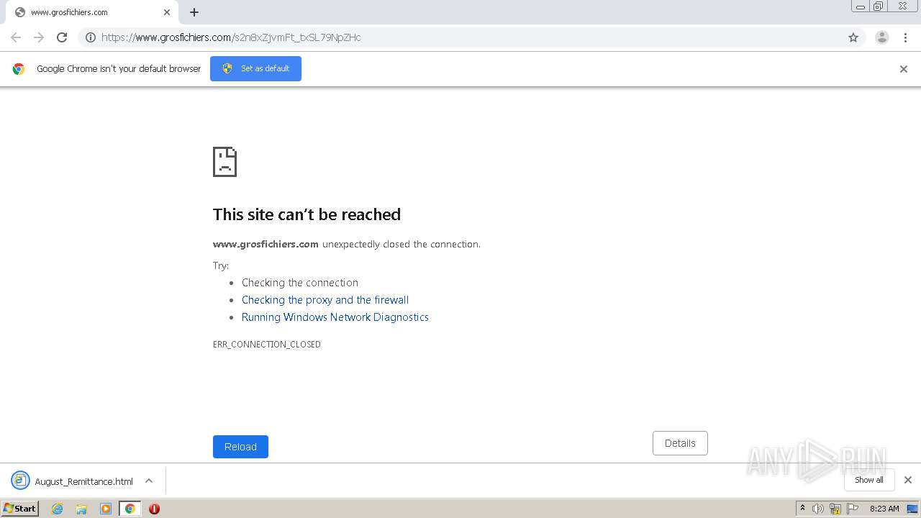Set Chrome as default browser

[255, 68]
